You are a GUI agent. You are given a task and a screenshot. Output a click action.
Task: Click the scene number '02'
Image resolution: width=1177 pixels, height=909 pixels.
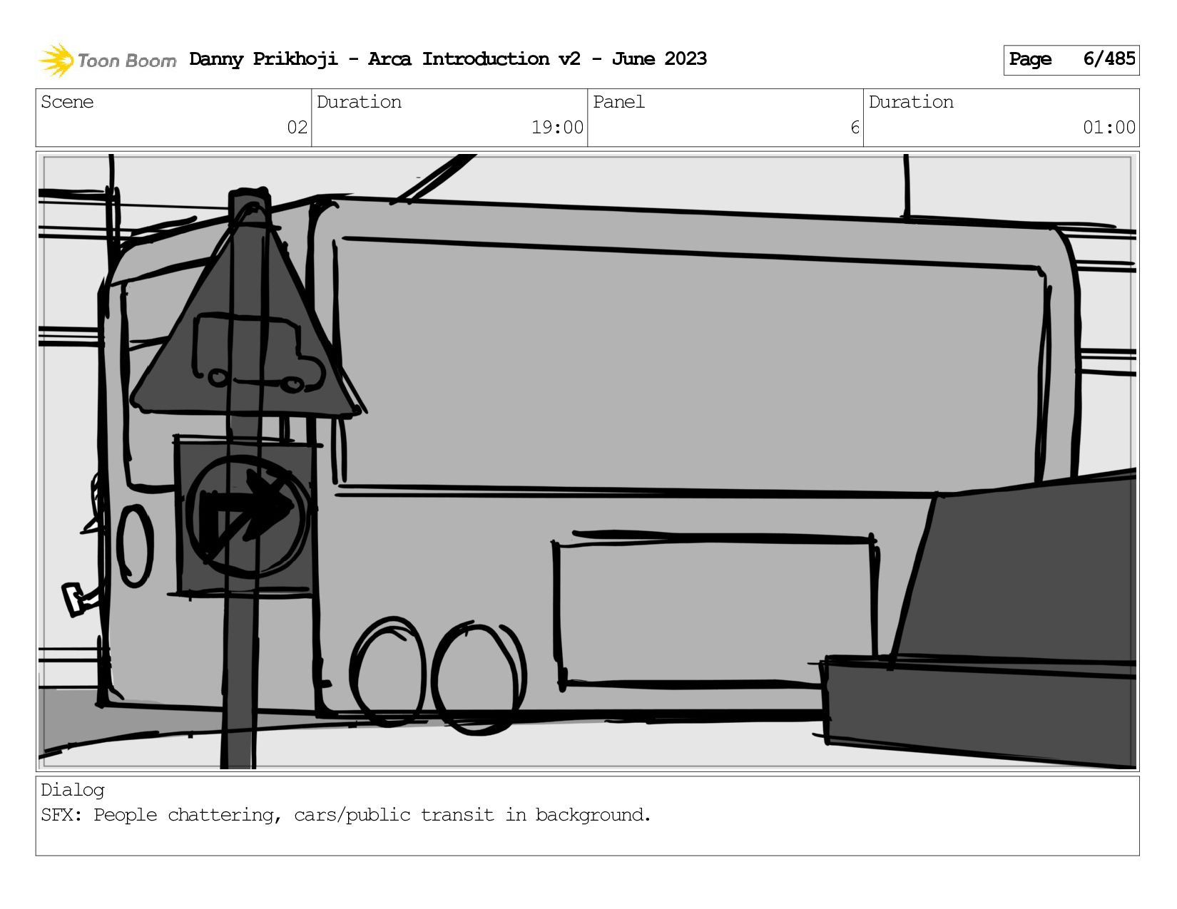(x=297, y=128)
